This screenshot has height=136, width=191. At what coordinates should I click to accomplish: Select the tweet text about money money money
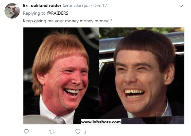click(67, 21)
